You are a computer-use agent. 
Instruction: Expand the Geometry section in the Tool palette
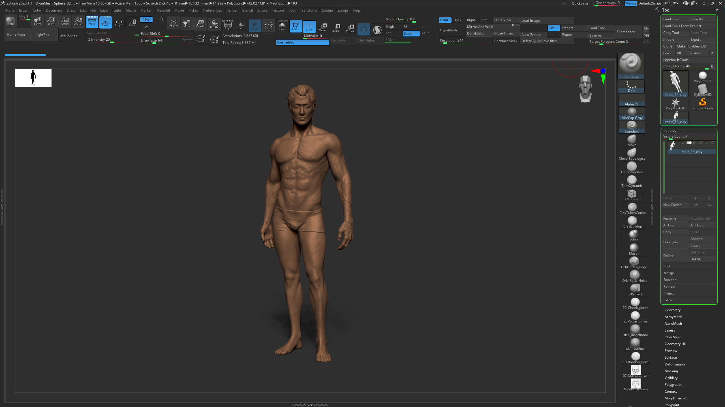coord(673,310)
